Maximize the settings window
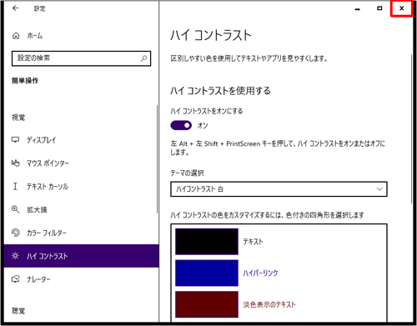The image size is (417, 326). pos(379,8)
